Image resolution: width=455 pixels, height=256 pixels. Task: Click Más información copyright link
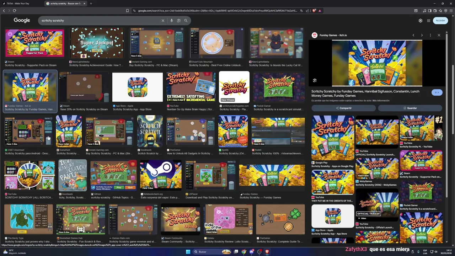(381, 101)
